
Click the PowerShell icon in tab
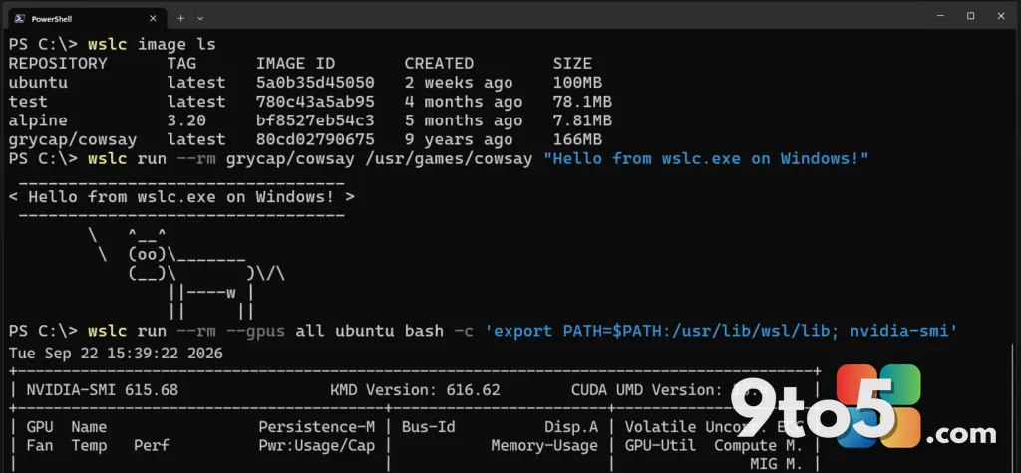tap(20, 18)
